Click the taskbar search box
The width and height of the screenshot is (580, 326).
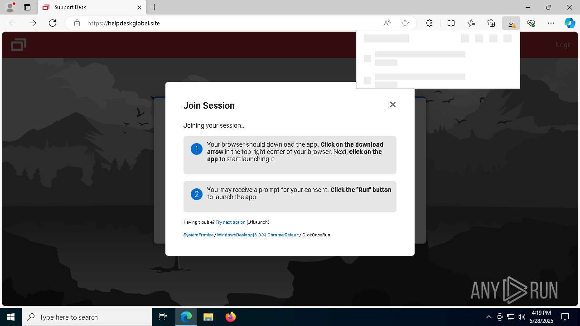87,317
